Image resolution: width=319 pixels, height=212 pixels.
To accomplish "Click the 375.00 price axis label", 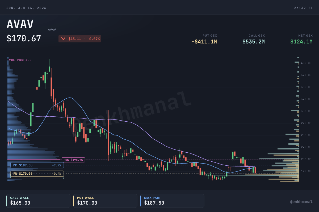I will [x=306, y=75].
